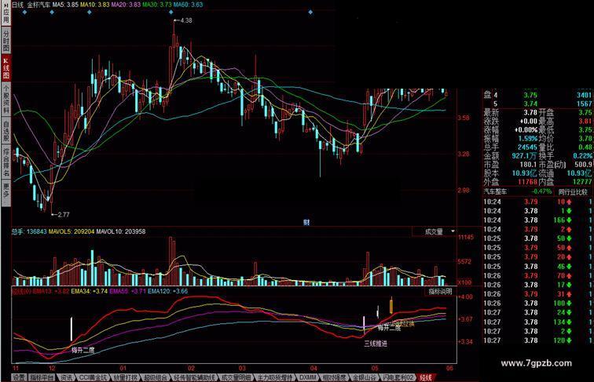594x382 pixels.
Task: Select the red 短线 indicator tab
Action: click(x=426, y=377)
